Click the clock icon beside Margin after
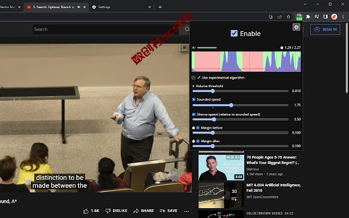This screenshot has width=349, height=218. click(x=194, y=141)
